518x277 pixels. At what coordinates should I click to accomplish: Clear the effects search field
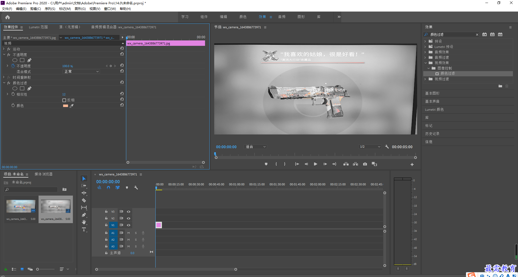477,34
